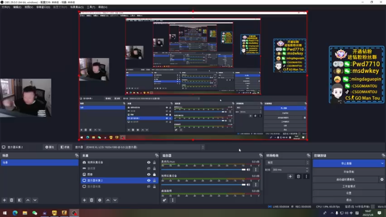386x217 pixels.
Task: Open the transition type dropdown in Transitions panel
Action: [287, 163]
